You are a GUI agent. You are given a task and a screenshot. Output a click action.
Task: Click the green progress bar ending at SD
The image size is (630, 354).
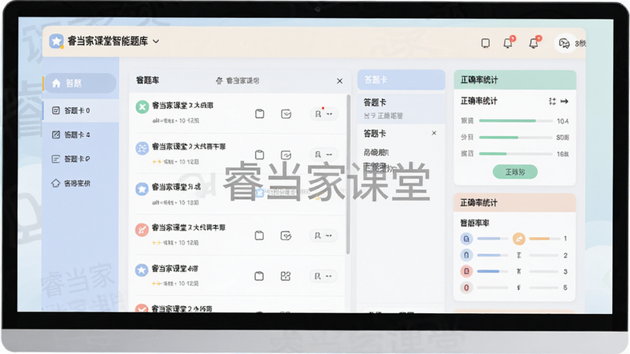516,137
